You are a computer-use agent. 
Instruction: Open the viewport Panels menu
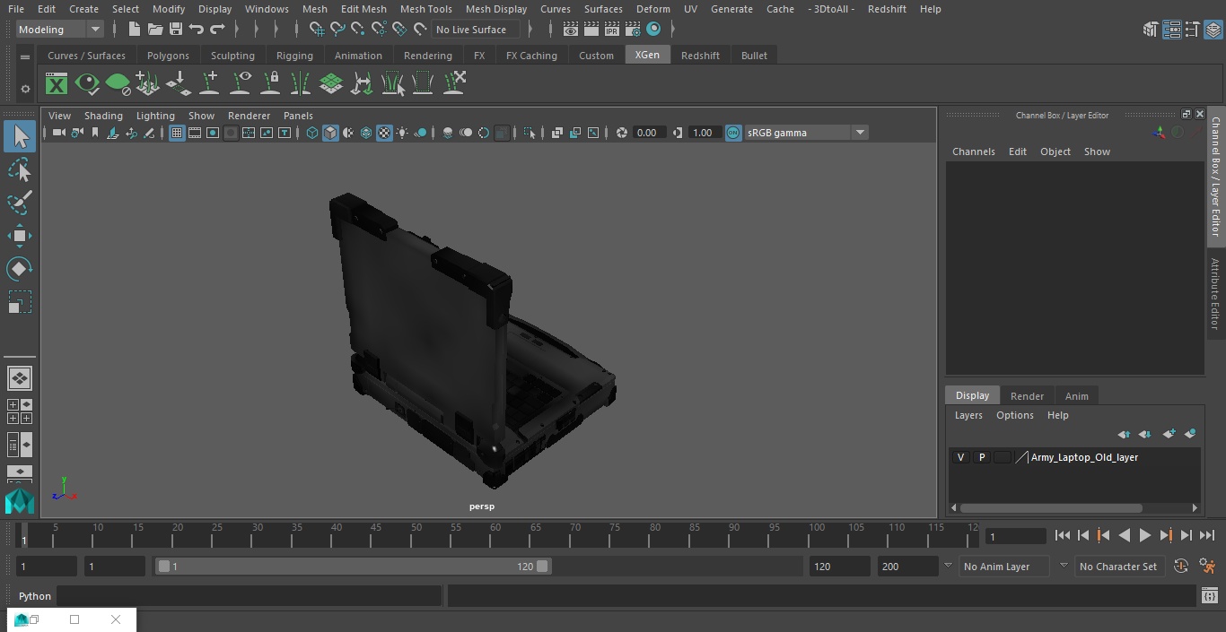[298, 116]
